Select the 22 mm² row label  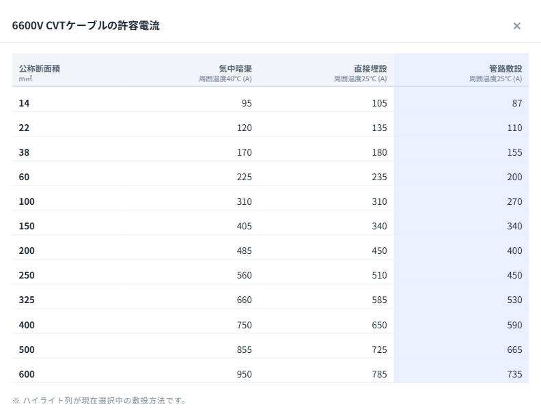(24, 128)
